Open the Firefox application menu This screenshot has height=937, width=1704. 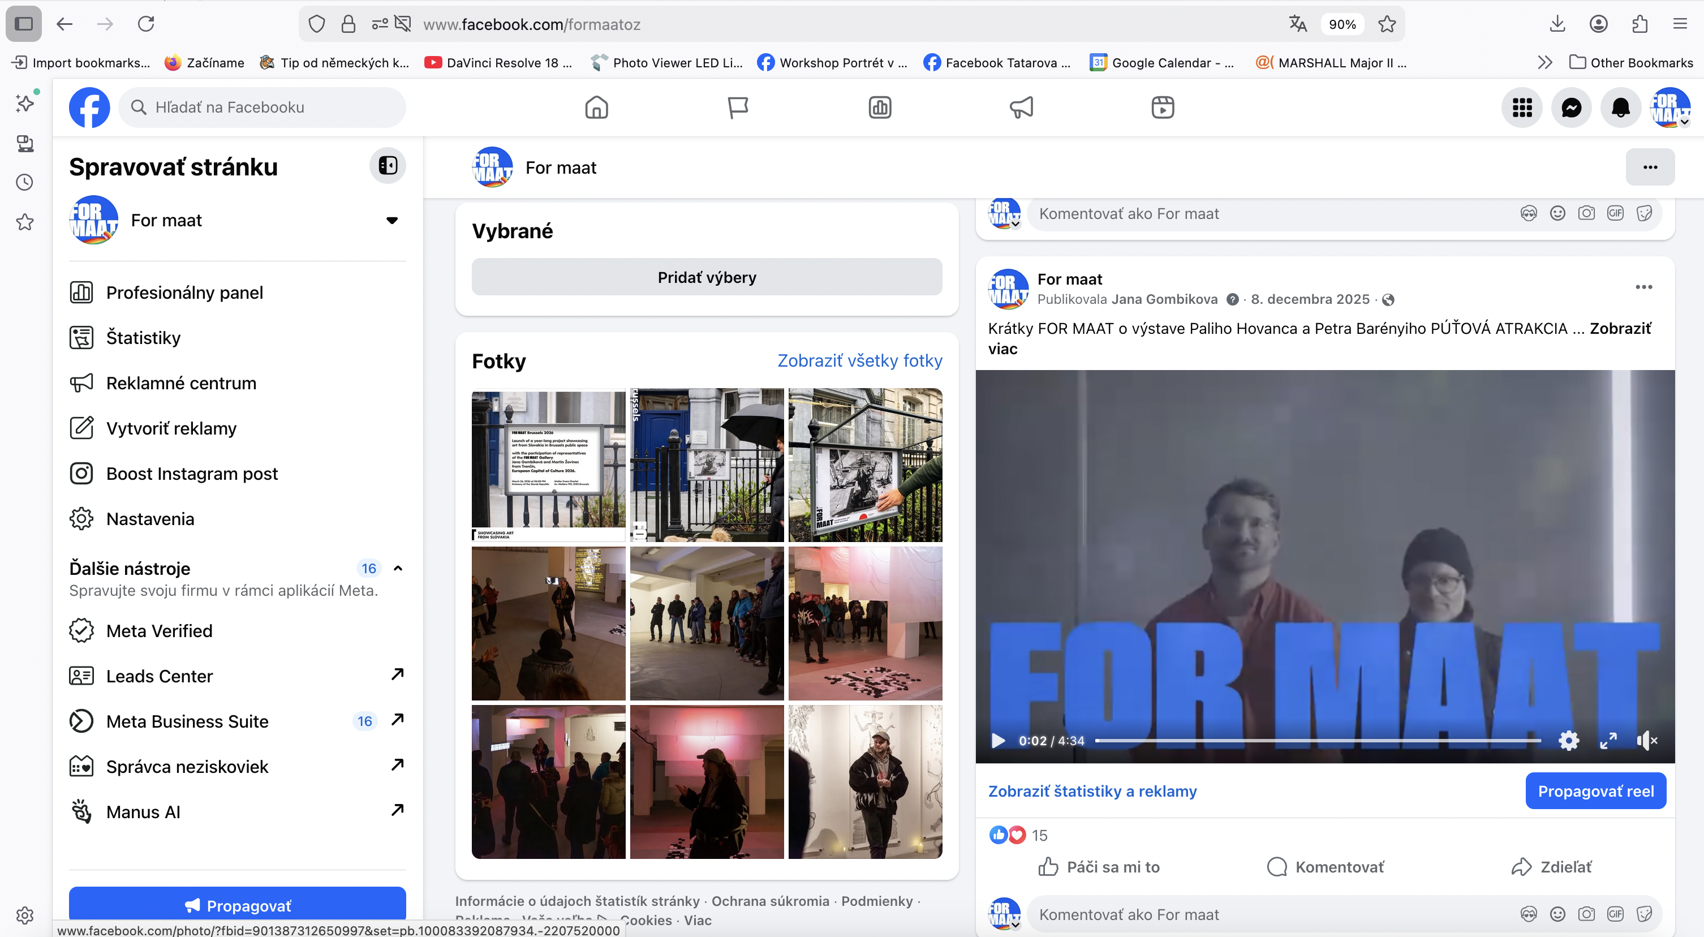pos(1680,24)
